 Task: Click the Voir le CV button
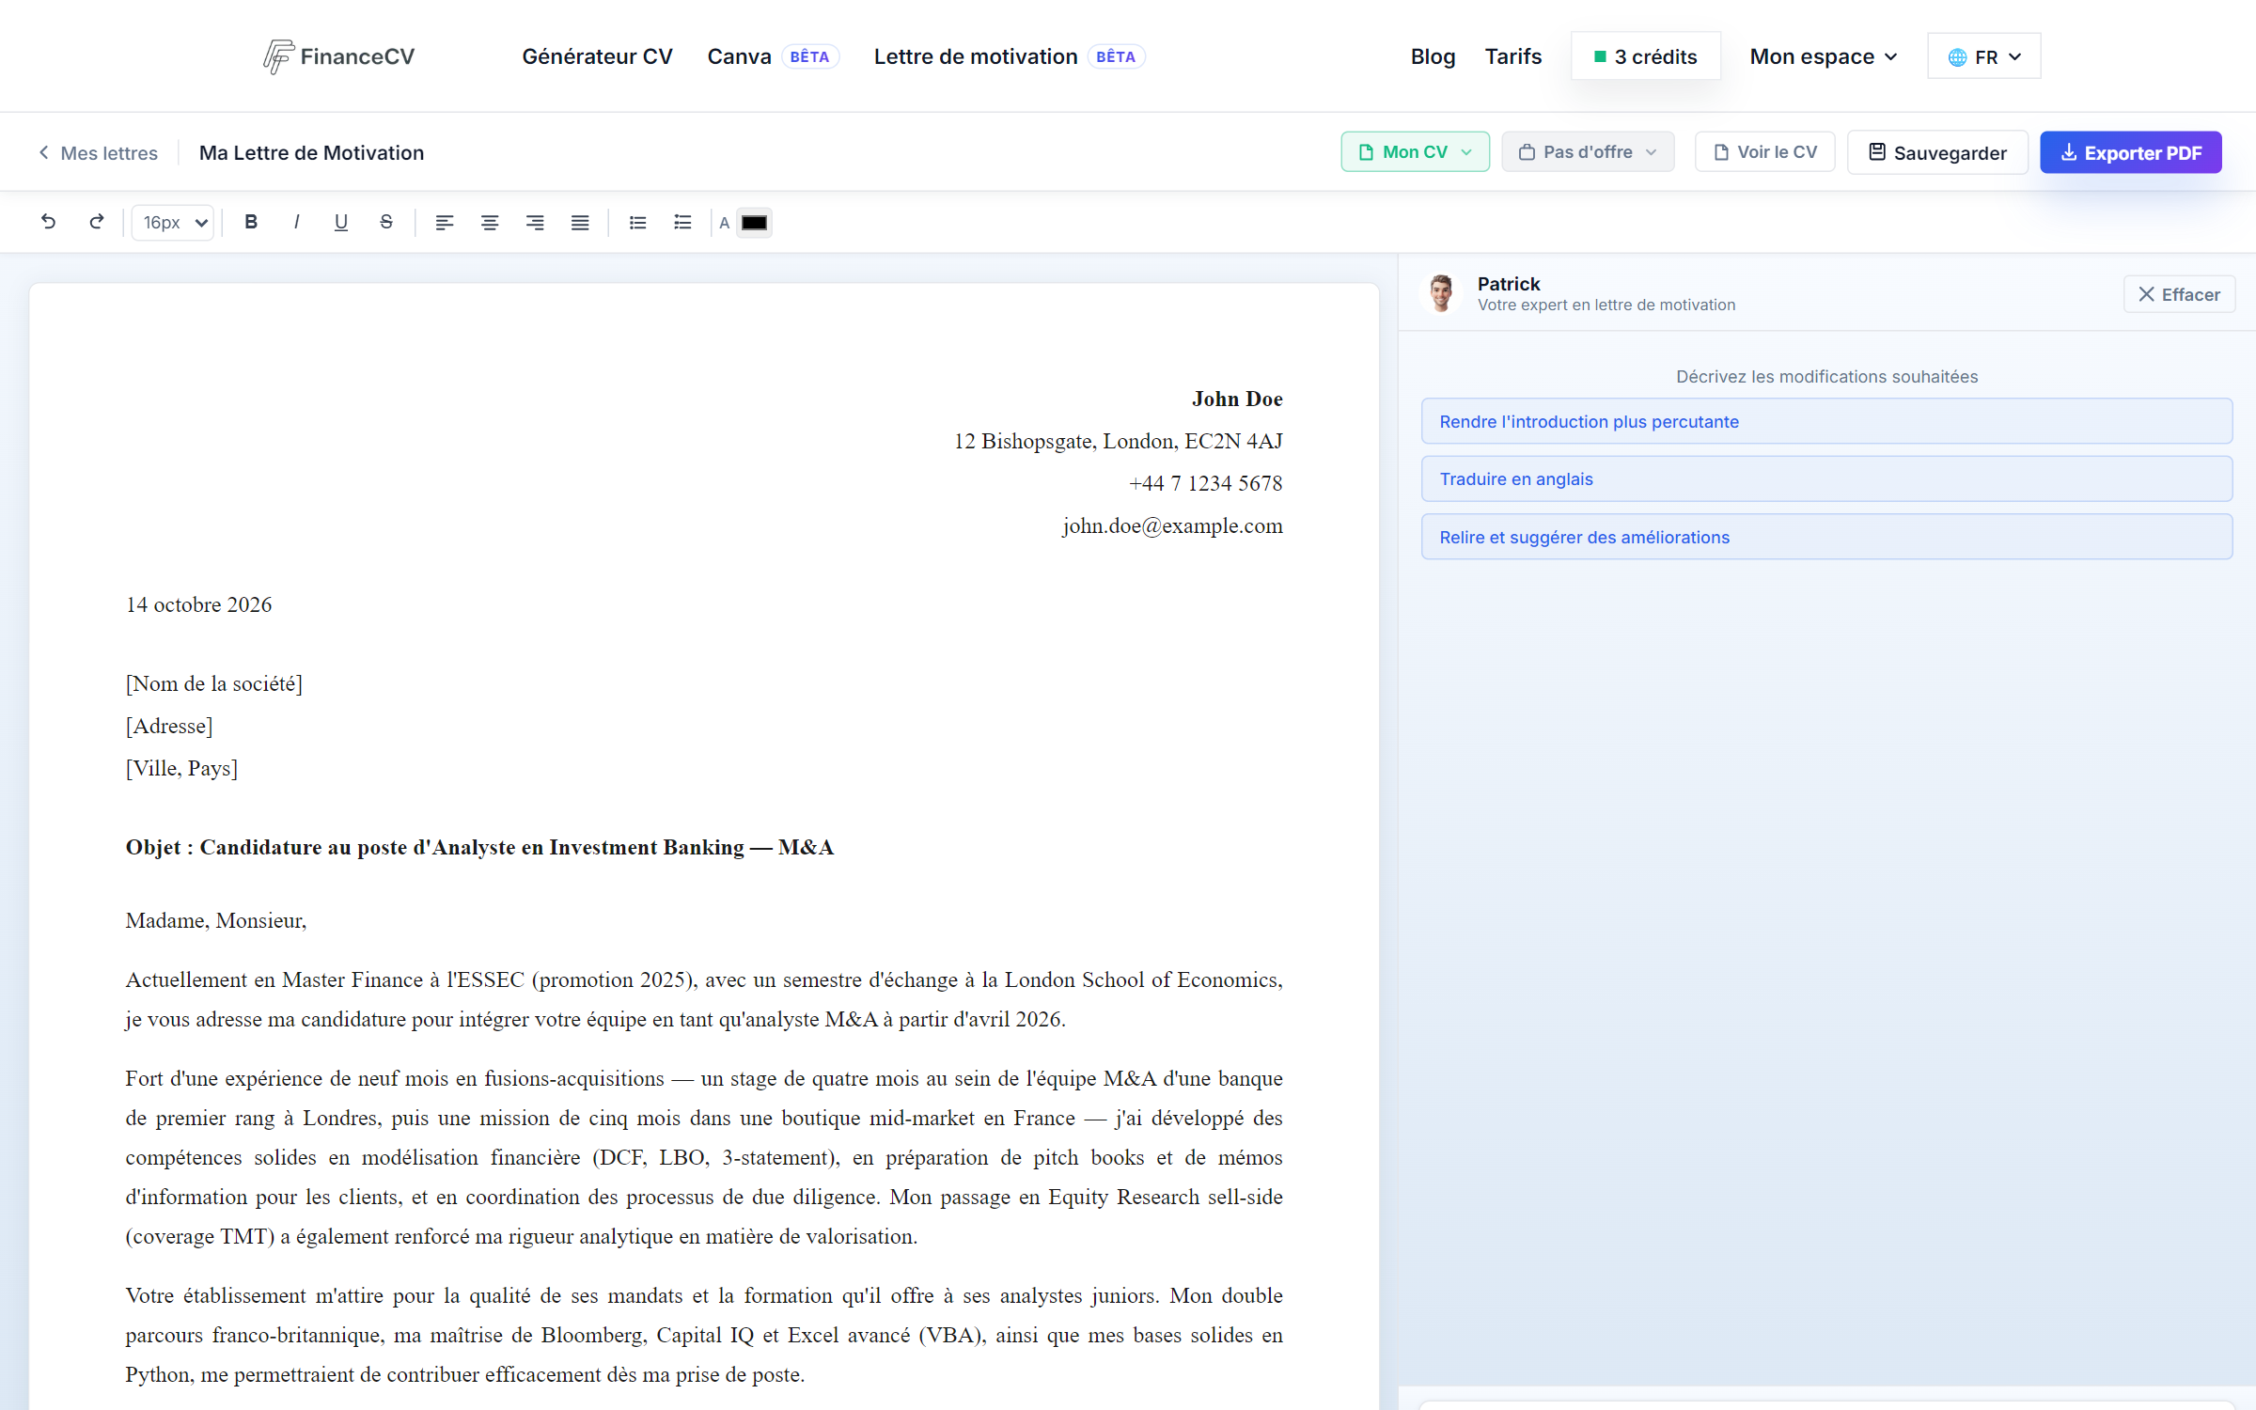tap(1765, 152)
